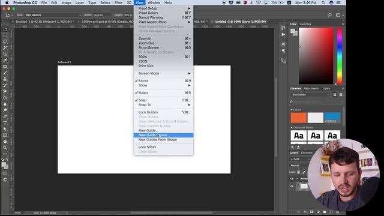
Task: Select the Eyedropper tool
Action: tap(5, 60)
